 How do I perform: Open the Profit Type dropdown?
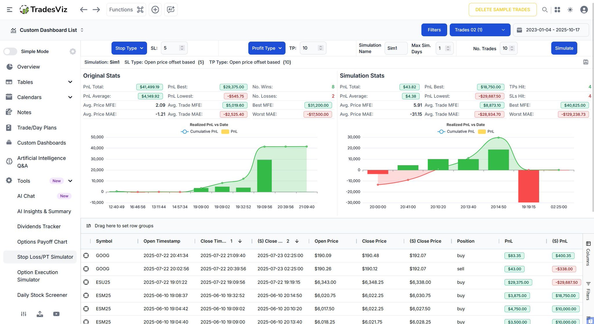click(267, 48)
